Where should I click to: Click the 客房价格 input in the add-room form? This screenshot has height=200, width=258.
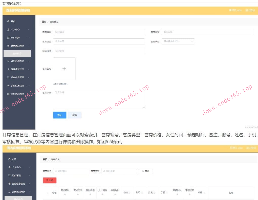click(99, 51)
